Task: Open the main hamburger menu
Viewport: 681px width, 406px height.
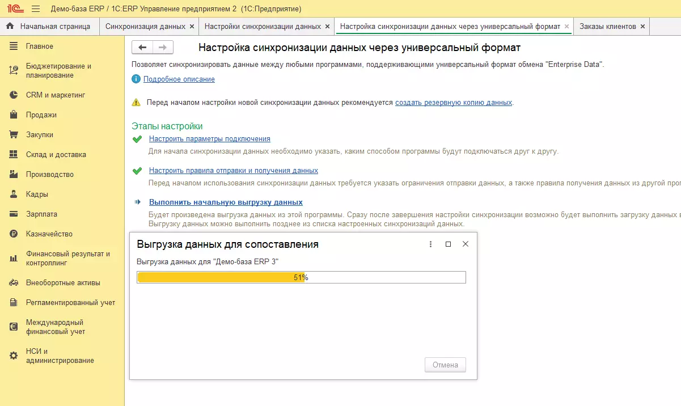Action: tap(36, 9)
